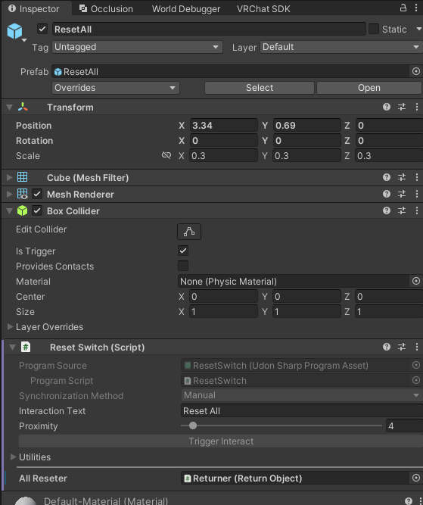This screenshot has width=423, height=505.
Task: Open Program Script object picker
Action: (416, 380)
